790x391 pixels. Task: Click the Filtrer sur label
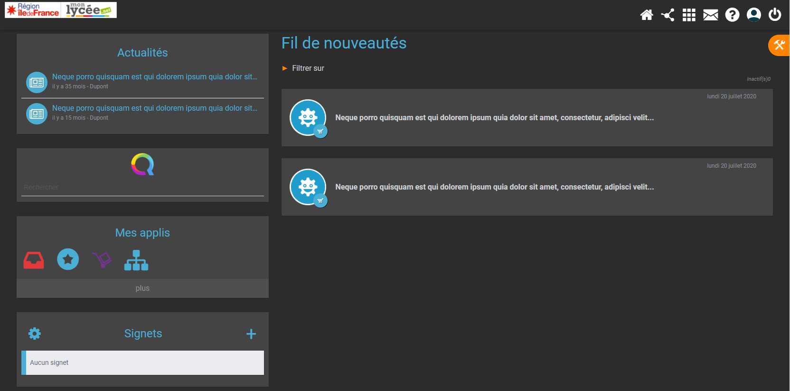pos(308,68)
